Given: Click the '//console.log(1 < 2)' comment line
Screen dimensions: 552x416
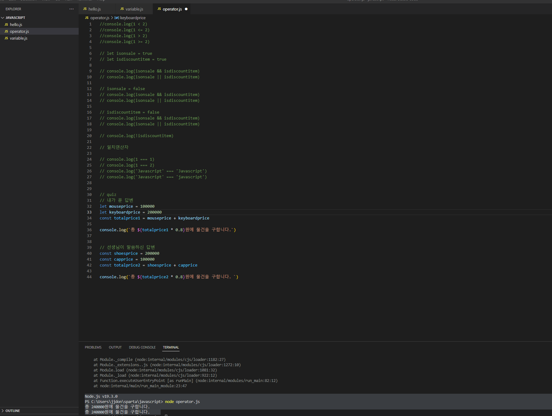Looking at the screenshot, I should [124, 24].
